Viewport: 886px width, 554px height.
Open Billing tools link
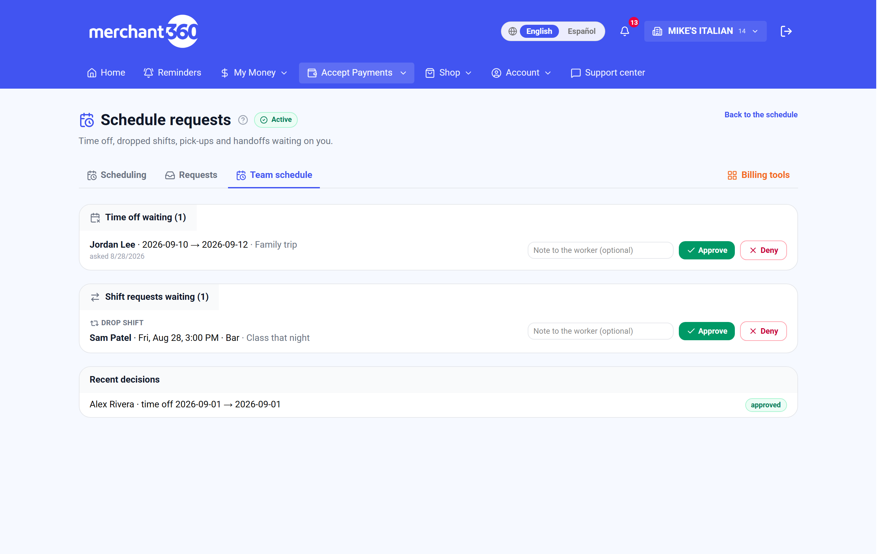tap(758, 175)
